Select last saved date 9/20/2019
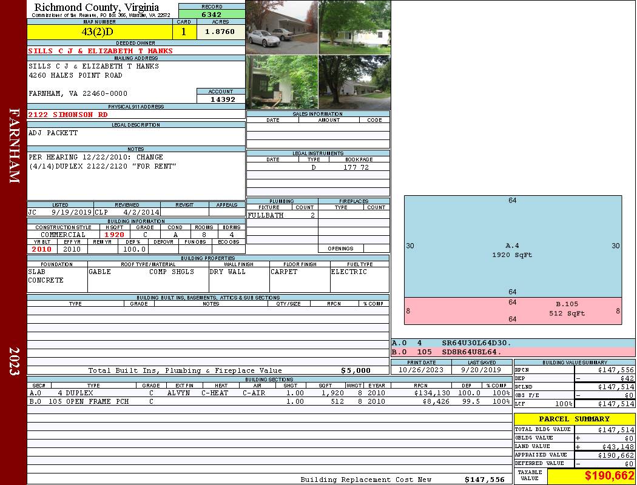 [x=482, y=370]
